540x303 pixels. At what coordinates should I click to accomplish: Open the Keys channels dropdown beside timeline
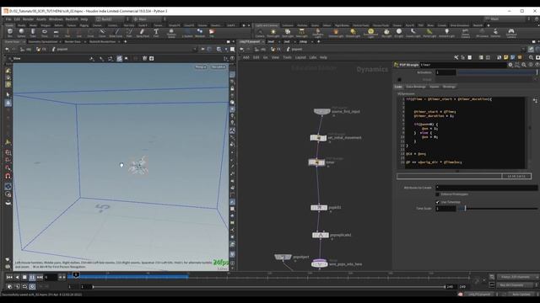(517, 277)
